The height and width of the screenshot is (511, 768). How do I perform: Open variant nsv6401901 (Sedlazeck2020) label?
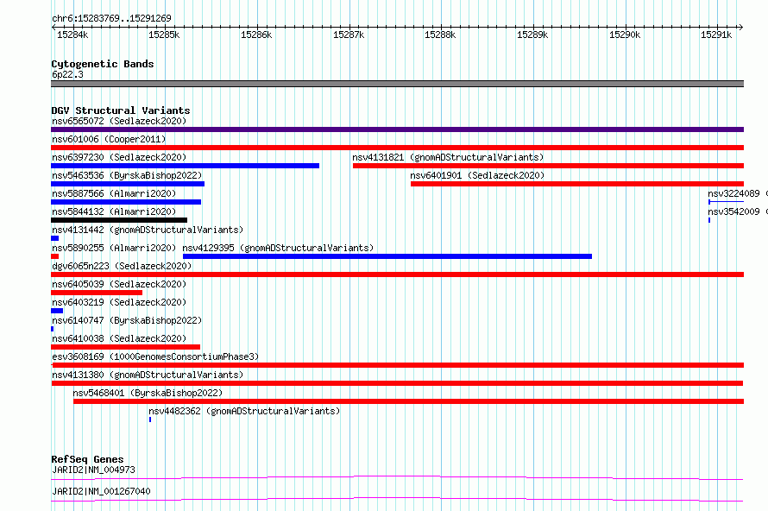477,175
